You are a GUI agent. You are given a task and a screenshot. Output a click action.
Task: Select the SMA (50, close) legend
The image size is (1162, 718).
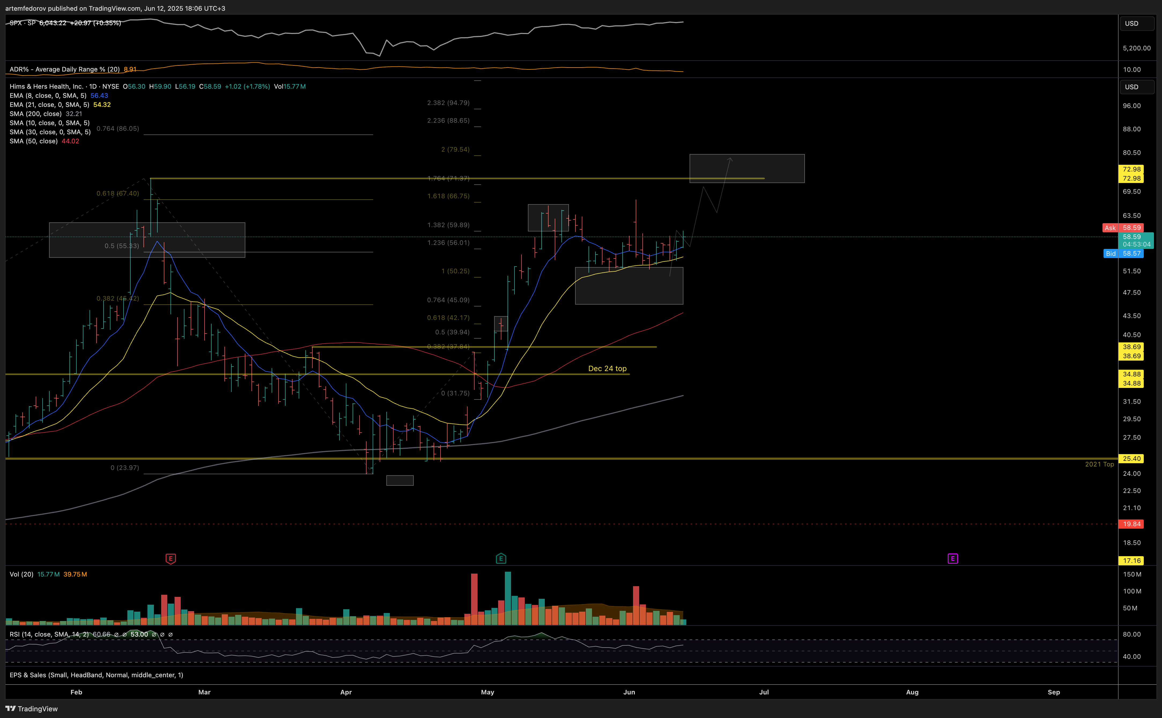click(34, 141)
